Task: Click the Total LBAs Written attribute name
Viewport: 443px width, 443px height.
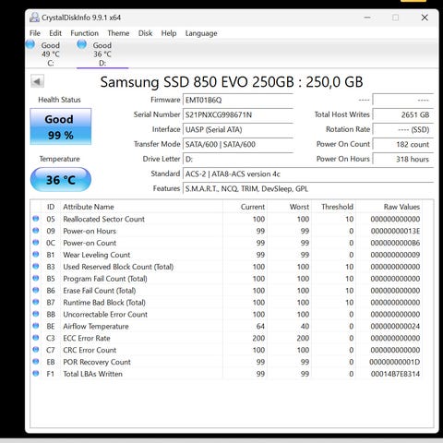Action: (92, 374)
